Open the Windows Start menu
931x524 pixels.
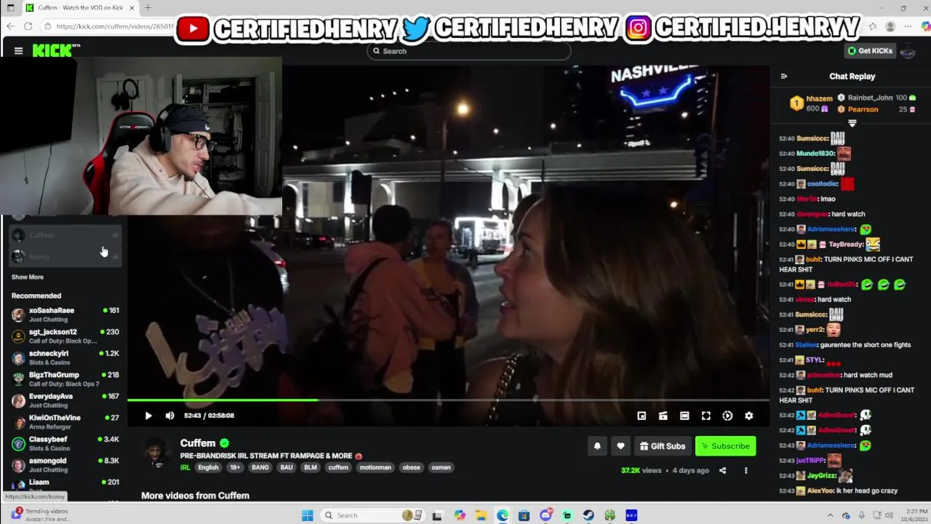(x=307, y=515)
